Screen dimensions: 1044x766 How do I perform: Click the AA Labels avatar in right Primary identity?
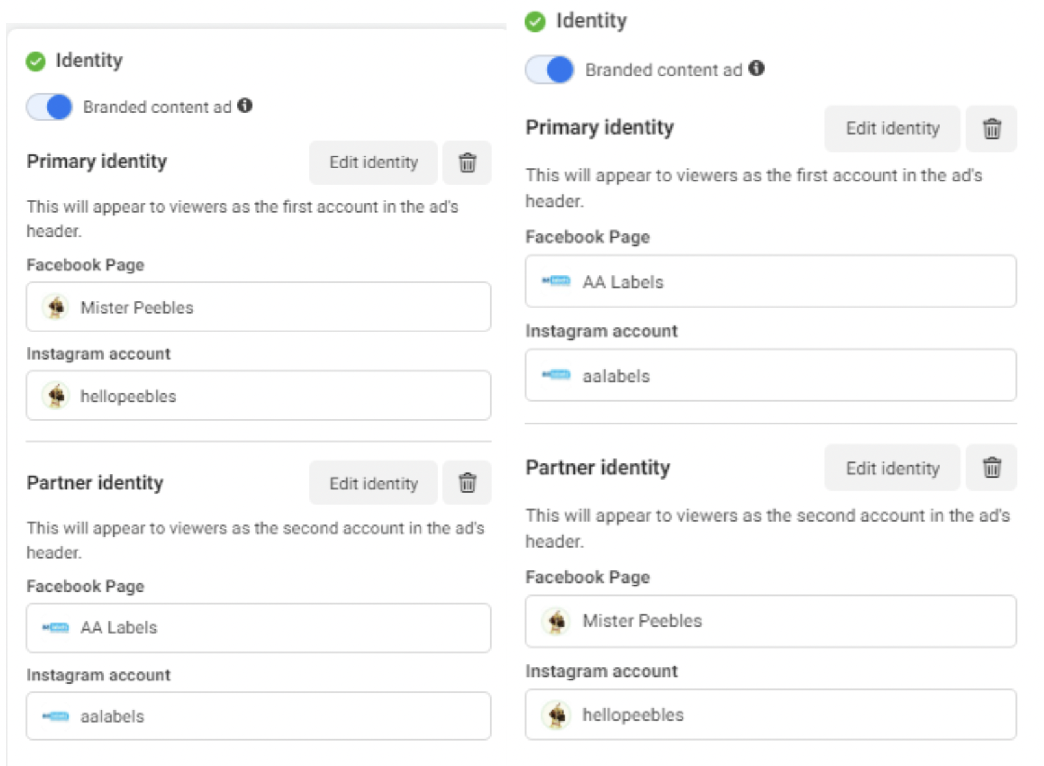coord(554,281)
